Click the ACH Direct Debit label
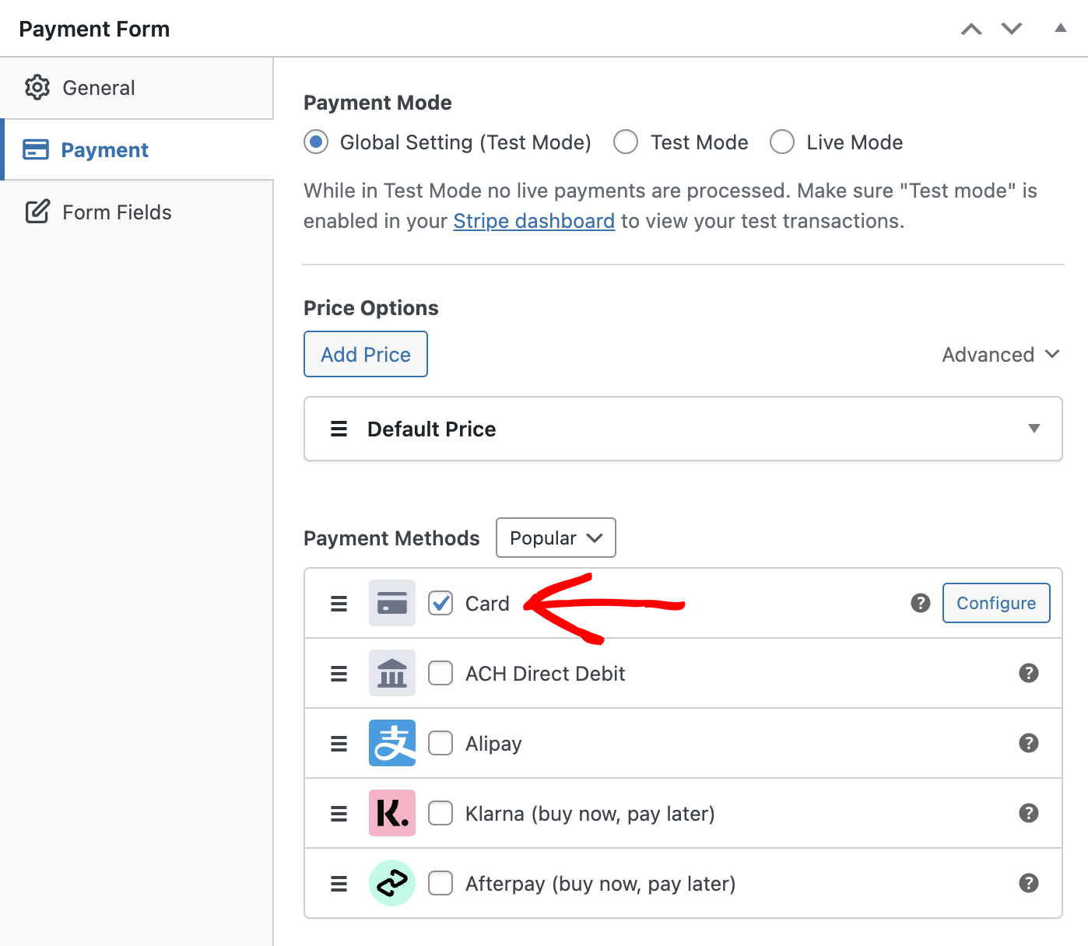This screenshot has width=1088, height=946. (x=545, y=674)
